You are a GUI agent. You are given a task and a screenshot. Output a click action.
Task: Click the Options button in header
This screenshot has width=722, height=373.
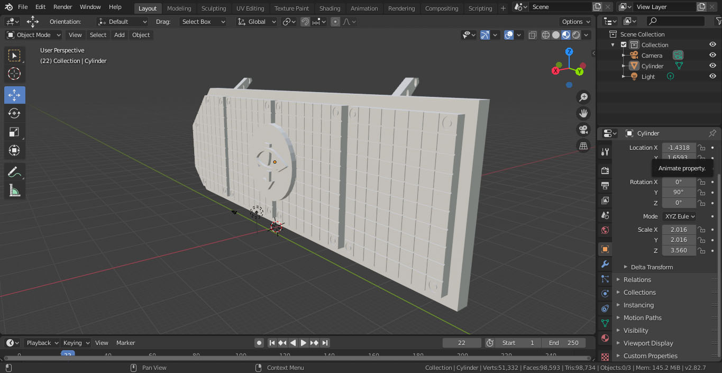click(575, 22)
